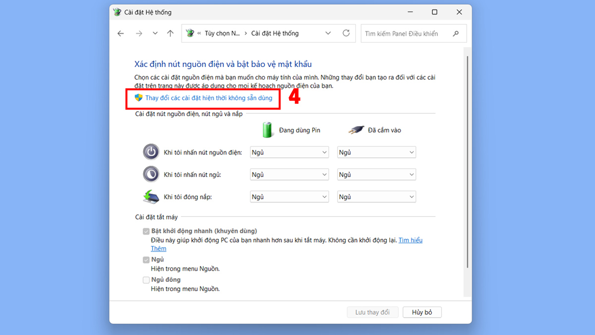595x335 pixels.
Task: Click the battery icon above 'Đang dùng Pin'
Action: [267, 129]
